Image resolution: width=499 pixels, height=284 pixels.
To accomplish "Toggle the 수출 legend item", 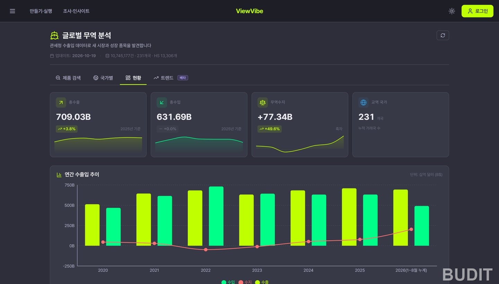I will tap(262, 282).
